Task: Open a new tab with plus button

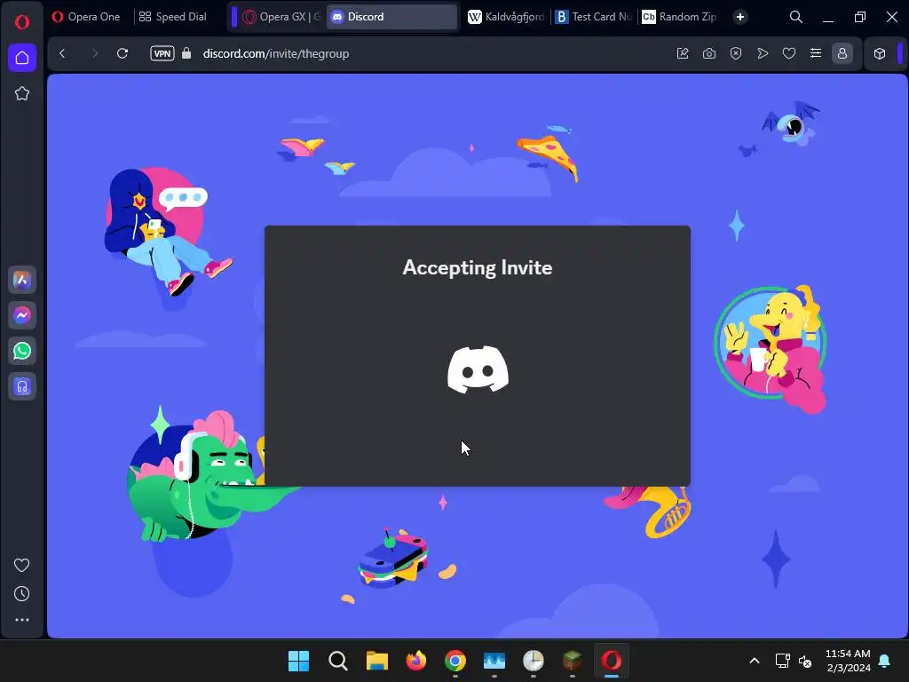Action: 740,17
